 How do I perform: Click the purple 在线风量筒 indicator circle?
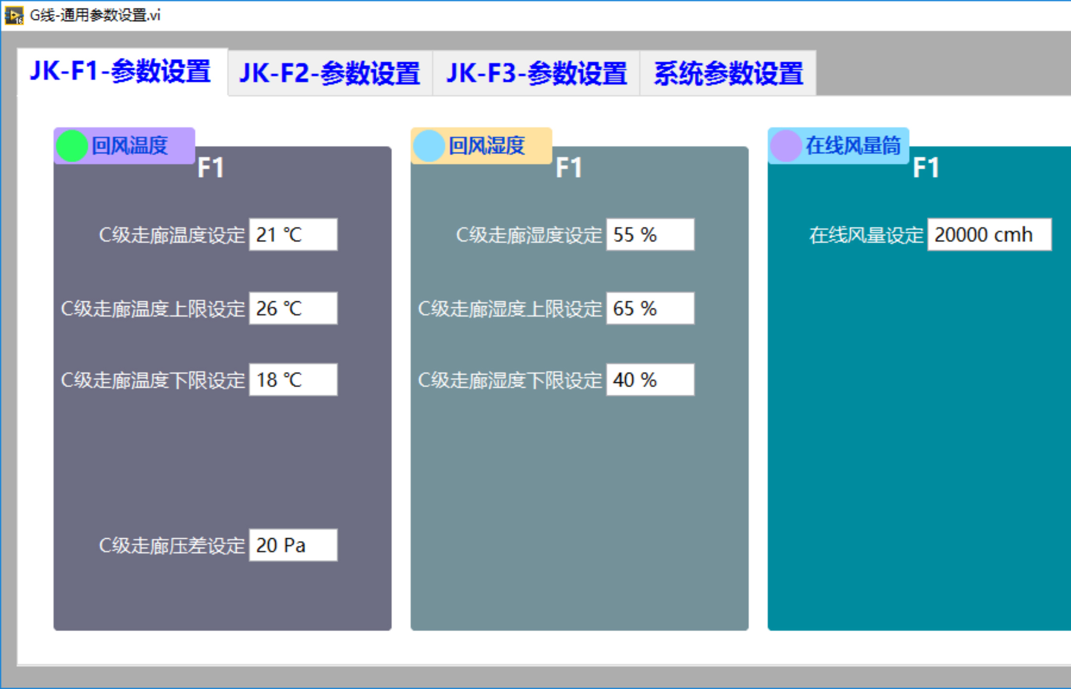coord(786,146)
